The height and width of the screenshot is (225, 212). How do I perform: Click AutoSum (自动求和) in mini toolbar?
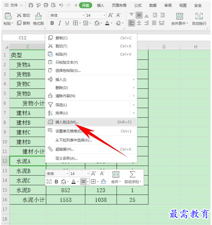[x=133, y=177]
